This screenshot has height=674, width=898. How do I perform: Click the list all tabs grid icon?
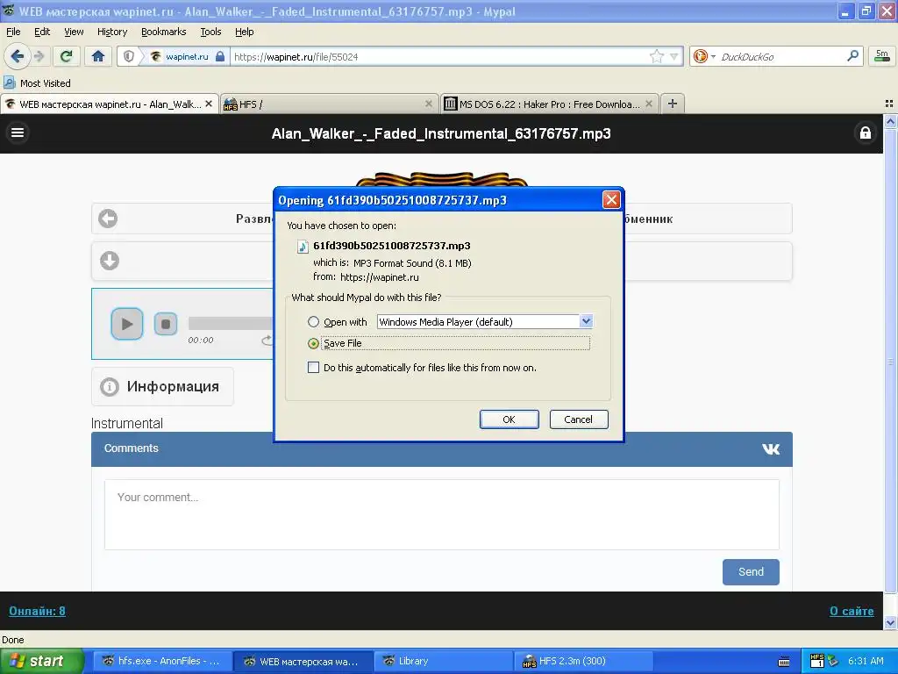coord(889,104)
